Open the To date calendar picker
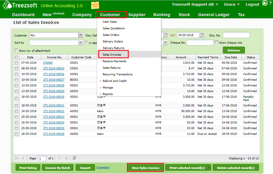The width and height of the screenshot is (273, 174). click(202, 35)
